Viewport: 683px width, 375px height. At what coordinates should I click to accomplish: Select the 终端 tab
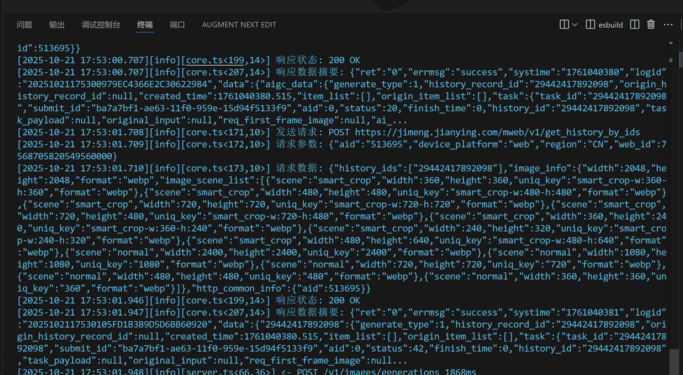(145, 25)
